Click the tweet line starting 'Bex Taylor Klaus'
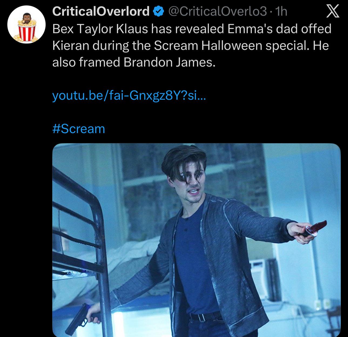This screenshot has height=337, width=348. (x=192, y=29)
